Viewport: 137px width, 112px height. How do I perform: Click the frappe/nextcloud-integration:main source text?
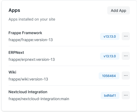click(x=39, y=99)
